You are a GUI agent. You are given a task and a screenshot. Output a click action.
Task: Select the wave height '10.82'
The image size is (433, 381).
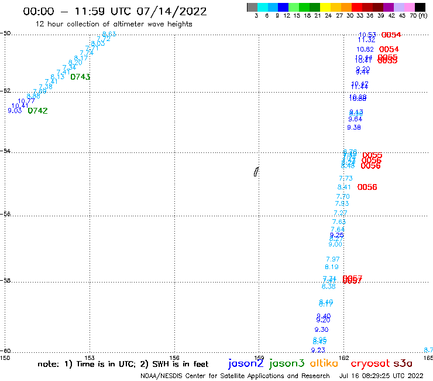point(365,49)
